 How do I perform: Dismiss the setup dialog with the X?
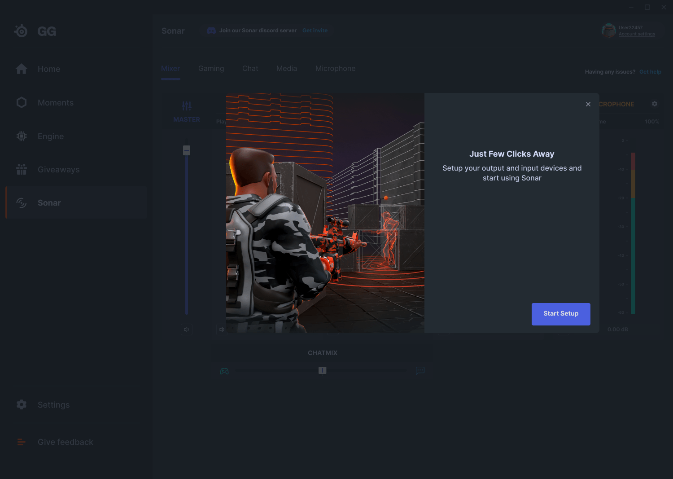pyautogui.click(x=588, y=104)
